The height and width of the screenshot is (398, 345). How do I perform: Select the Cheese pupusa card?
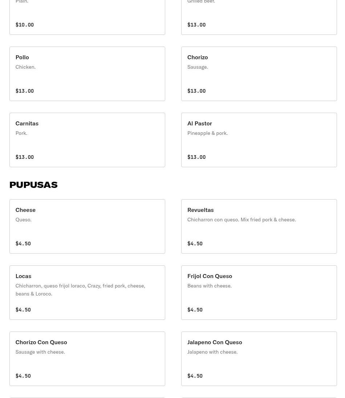coord(87,226)
